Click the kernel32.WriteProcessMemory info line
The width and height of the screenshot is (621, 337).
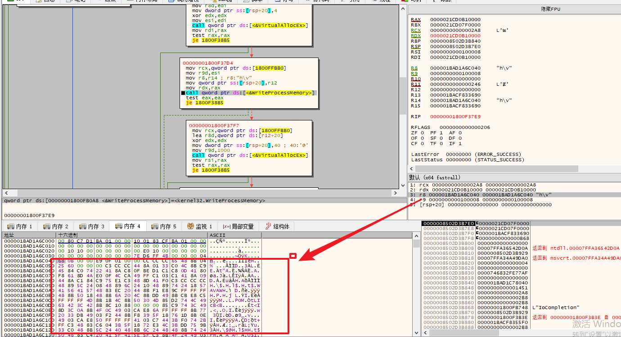point(135,201)
